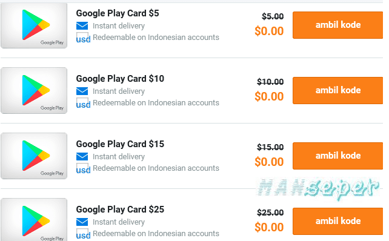Click the envelope icon for the $25 card
The width and height of the screenshot is (389, 241).
82,222
